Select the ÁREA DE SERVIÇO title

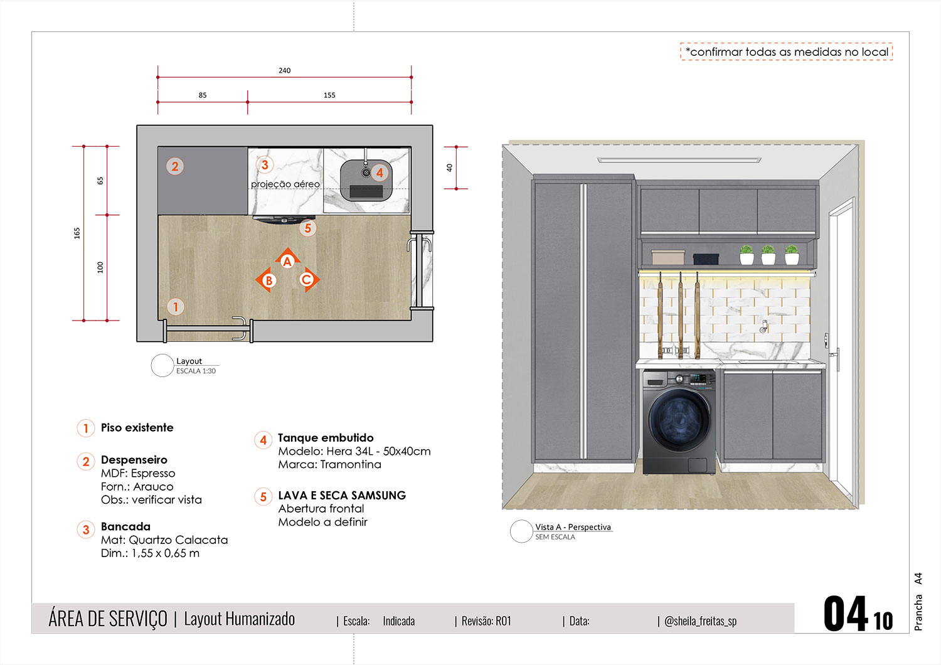pyautogui.click(x=108, y=619)
